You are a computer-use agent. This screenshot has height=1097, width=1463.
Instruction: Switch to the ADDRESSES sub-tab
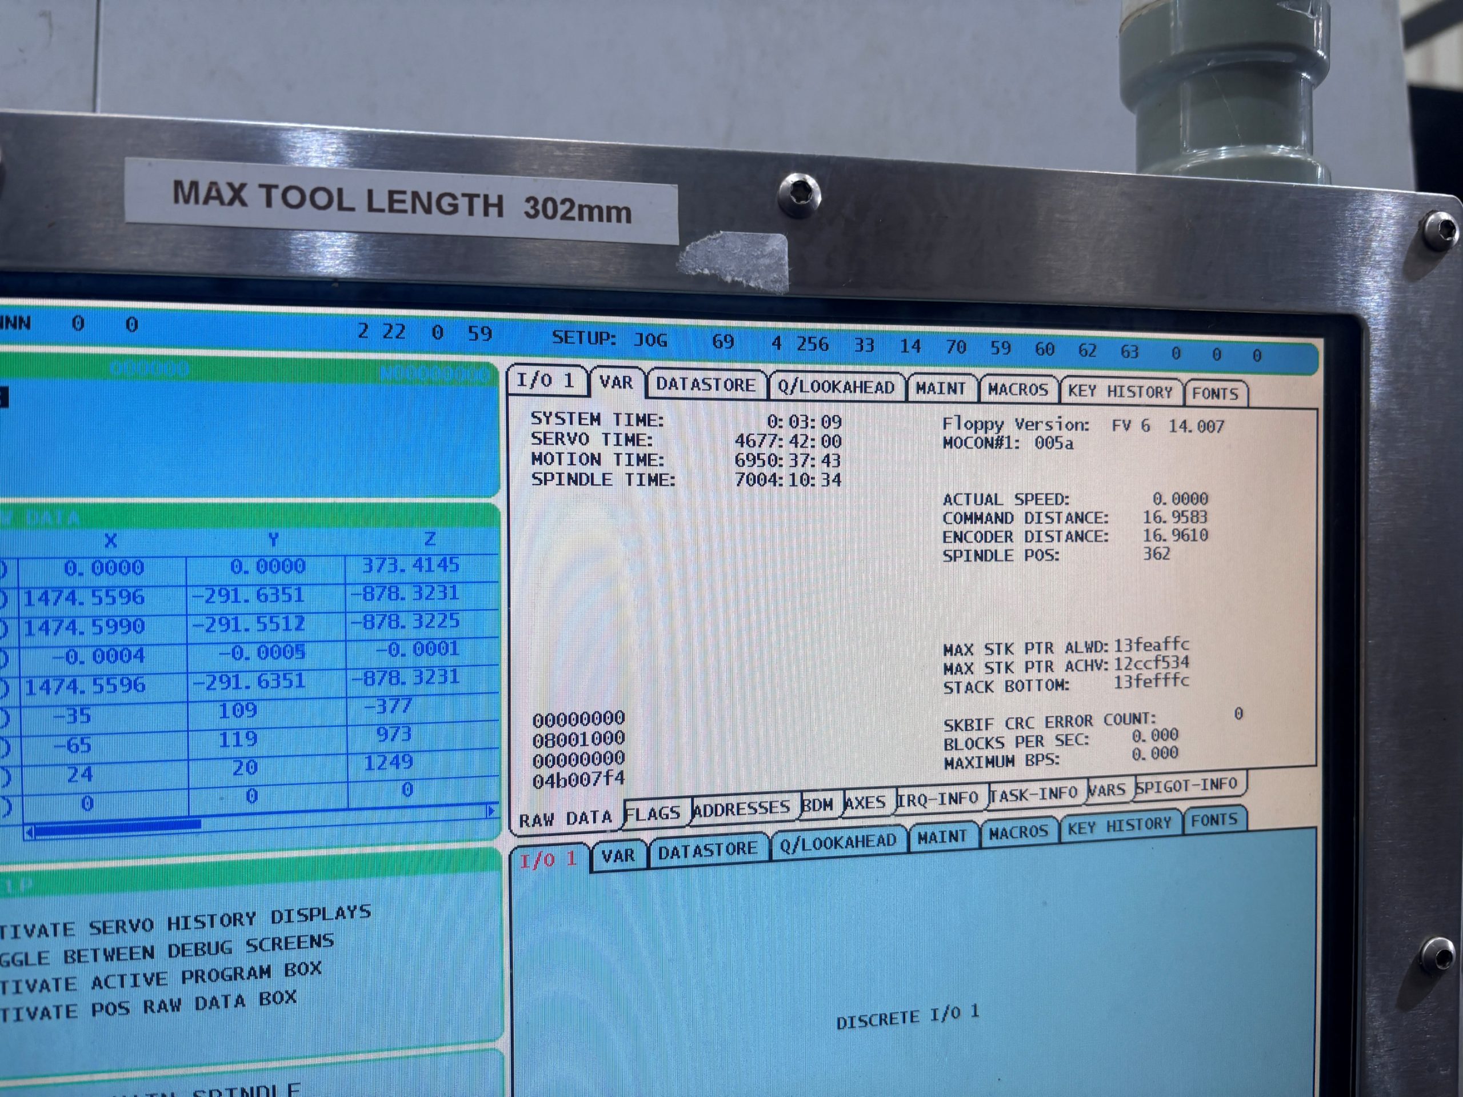pyautogui.click(x=741, y=808)
